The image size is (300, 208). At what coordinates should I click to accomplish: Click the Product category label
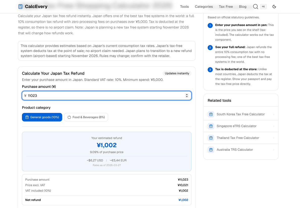pos(36,108)
